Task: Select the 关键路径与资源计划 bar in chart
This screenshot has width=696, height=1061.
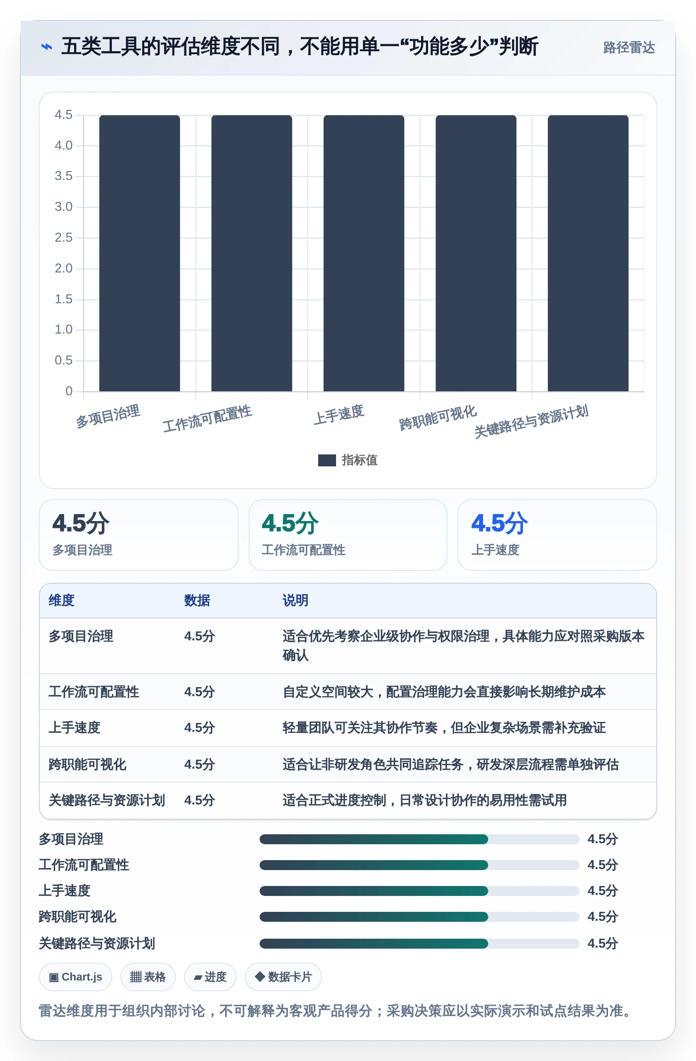Action: coord(588,253)
